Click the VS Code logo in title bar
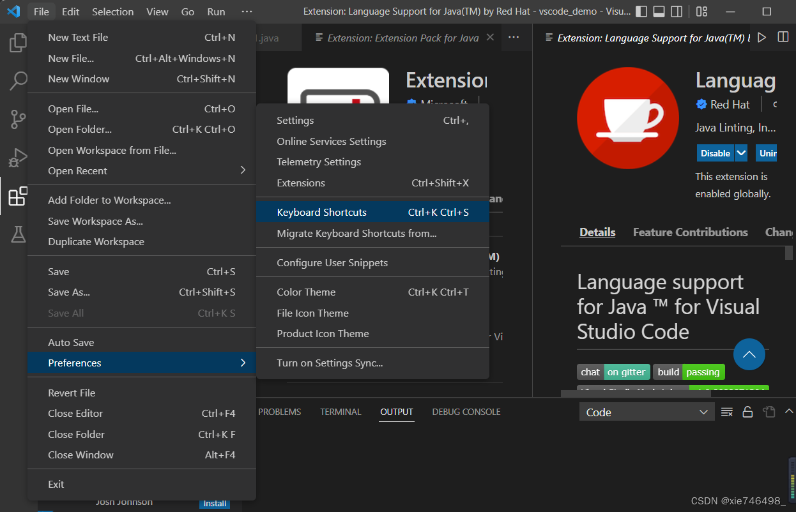The image size is (796, 512). 13,11
